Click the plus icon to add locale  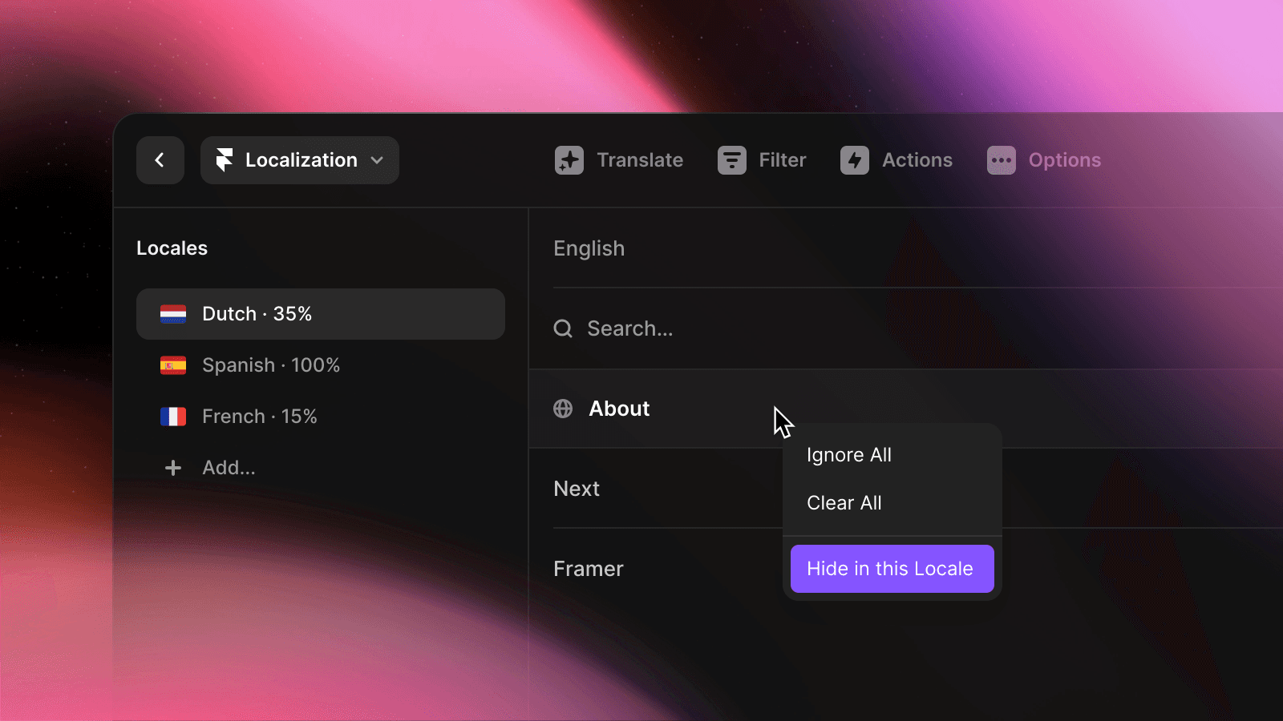pyautogui.click(x=172, y=468)
